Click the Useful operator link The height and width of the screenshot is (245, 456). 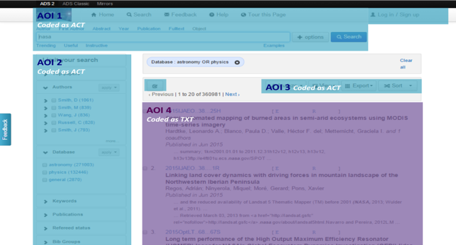pyautogui.click(x=71, y=45)
